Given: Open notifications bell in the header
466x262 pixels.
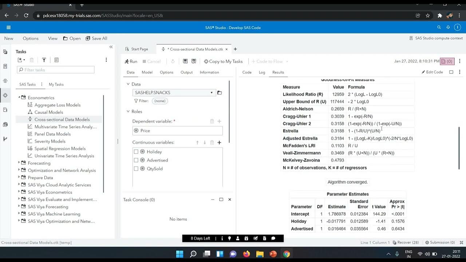Looking at the screenshot, I should (448, 27).
